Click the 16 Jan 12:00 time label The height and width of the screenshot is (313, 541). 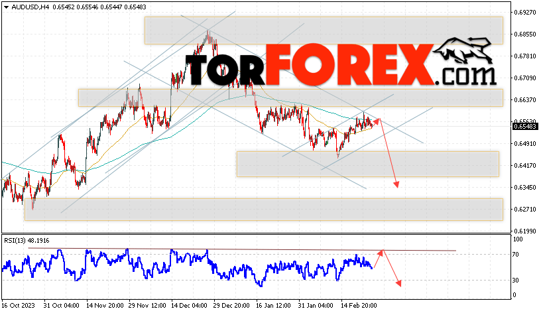(x=273, y=306)
